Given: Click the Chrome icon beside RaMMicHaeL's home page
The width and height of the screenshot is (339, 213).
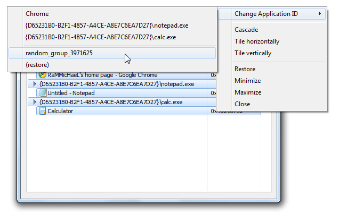Looking at the screenshot, I should coord(43,74).
